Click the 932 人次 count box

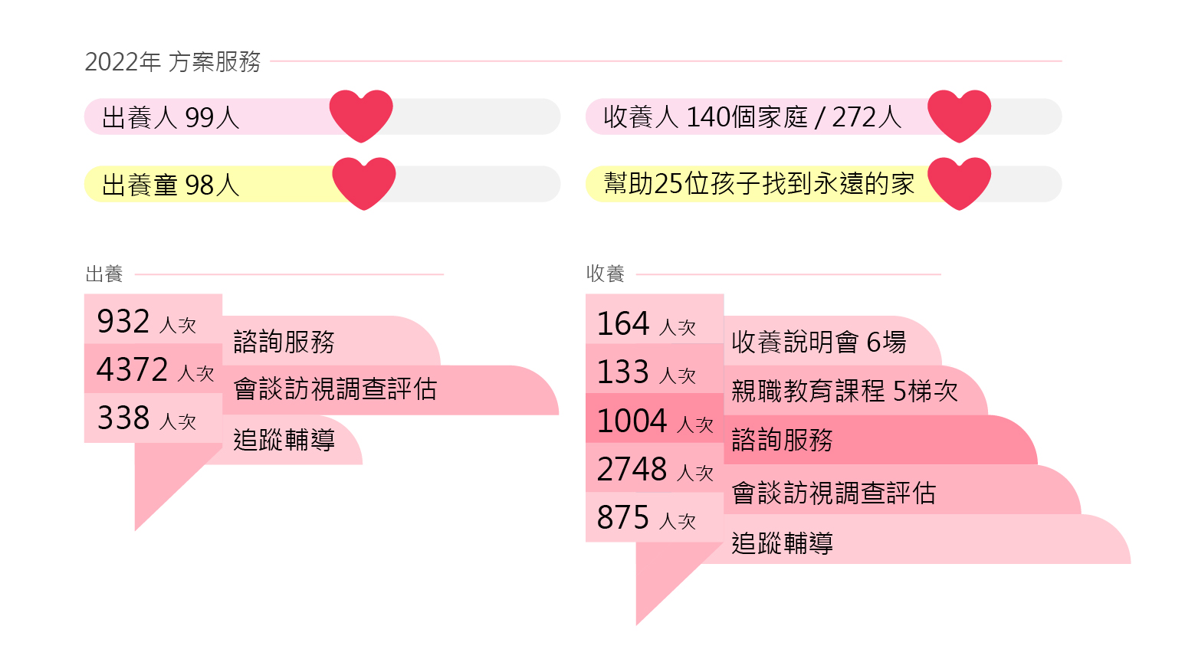[x=153, y=319]
